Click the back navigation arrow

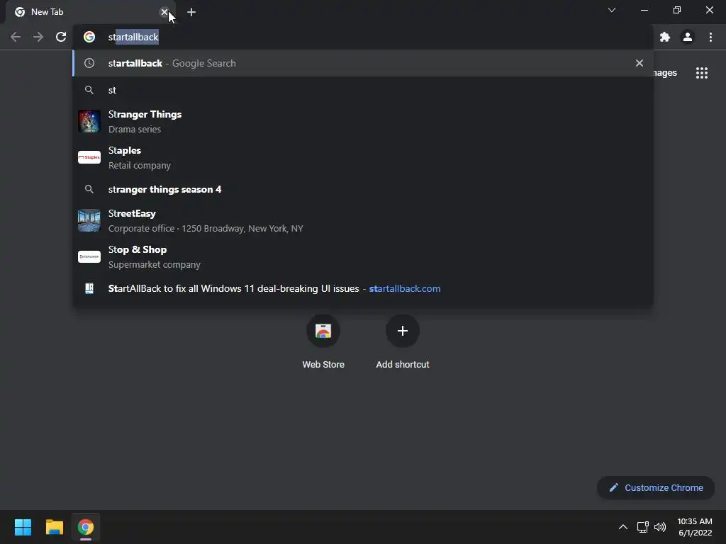(16, 37)
